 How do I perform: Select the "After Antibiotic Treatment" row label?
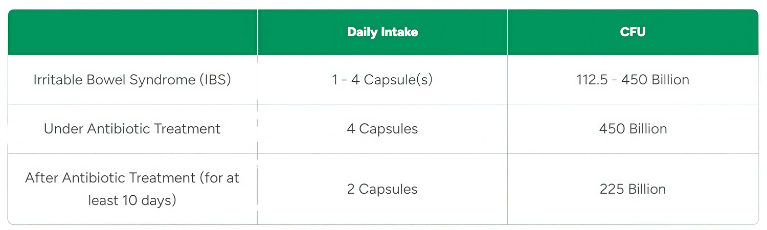[x=132, y=189]
